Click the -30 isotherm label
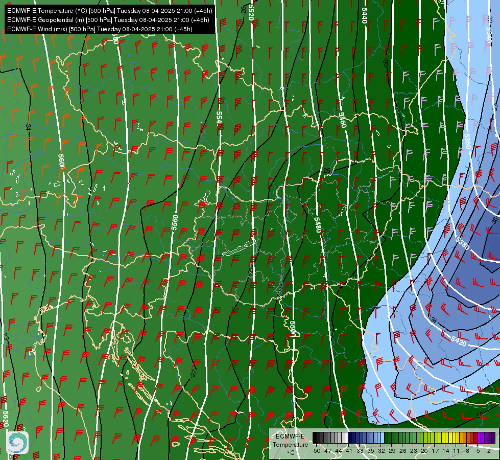500x460 pixels. point(385,63)
